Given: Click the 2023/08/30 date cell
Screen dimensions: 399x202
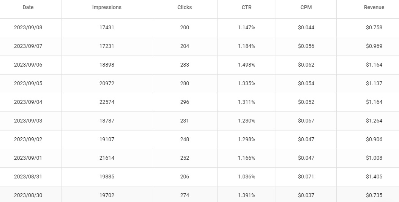Looking at the screenshot, I should [28, 195].
